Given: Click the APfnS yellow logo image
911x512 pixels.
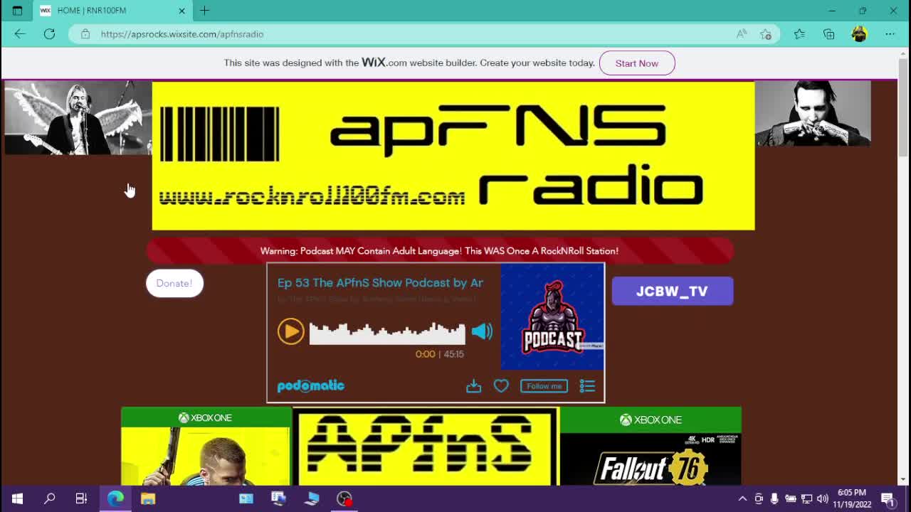Looking at the screenshot, I should 426,447.
